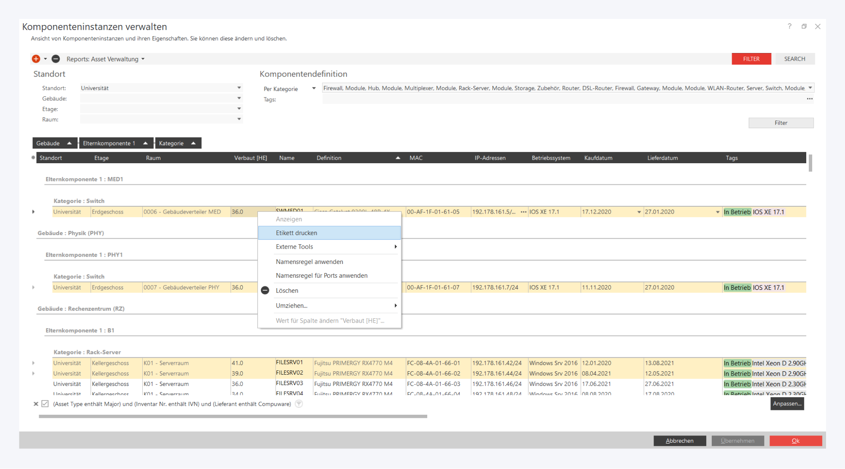Click the black minus remove icon
This screenshot has width=845, height=469.
click(56, 59)
